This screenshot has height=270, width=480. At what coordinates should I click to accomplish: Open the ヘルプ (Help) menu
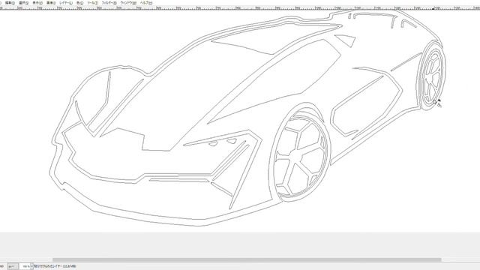pos(146,3)
